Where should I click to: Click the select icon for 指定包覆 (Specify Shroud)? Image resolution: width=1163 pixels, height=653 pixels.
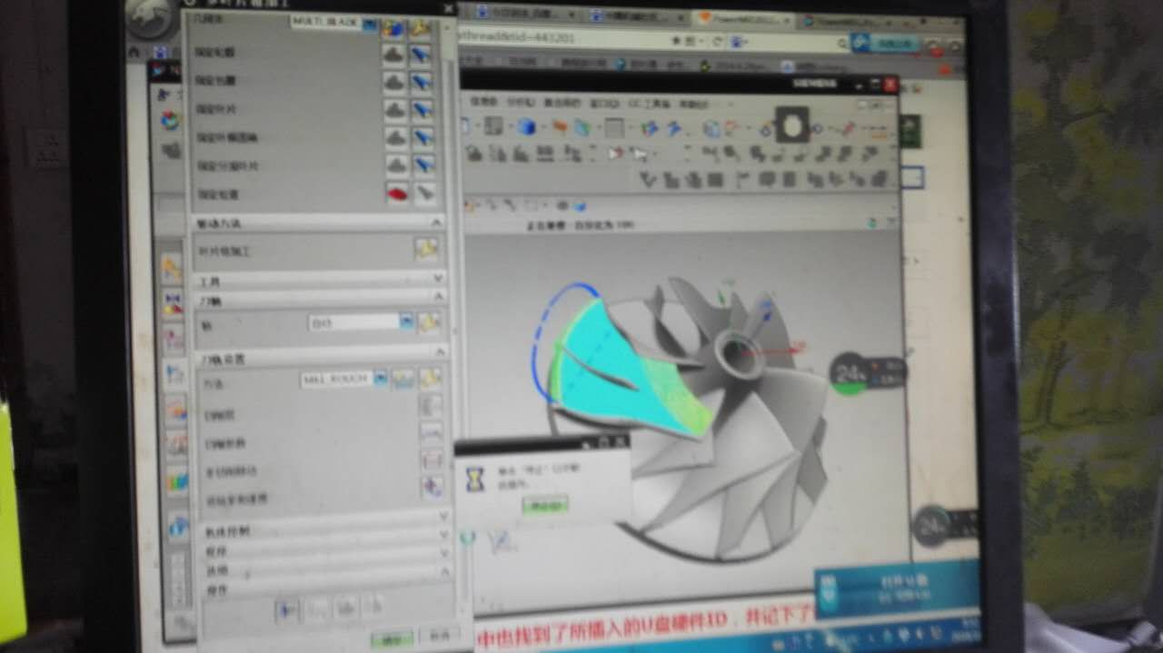(394, 83)
